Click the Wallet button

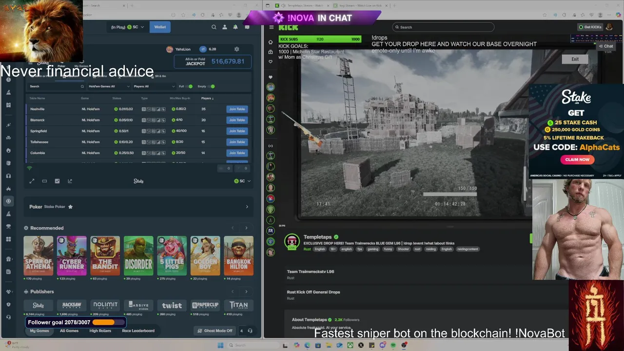160,27
